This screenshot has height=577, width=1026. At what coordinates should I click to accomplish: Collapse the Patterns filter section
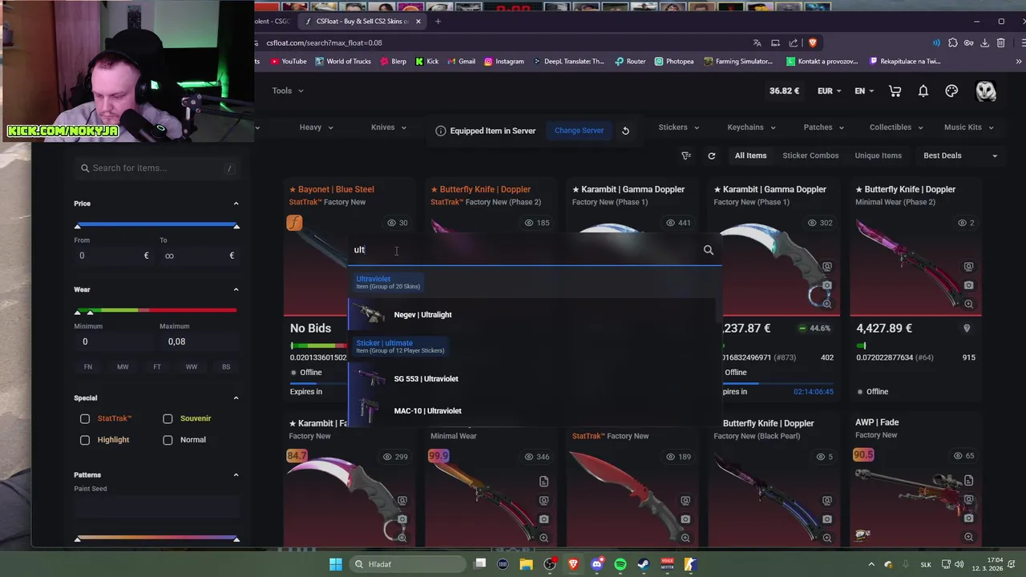tap(236, 475)
